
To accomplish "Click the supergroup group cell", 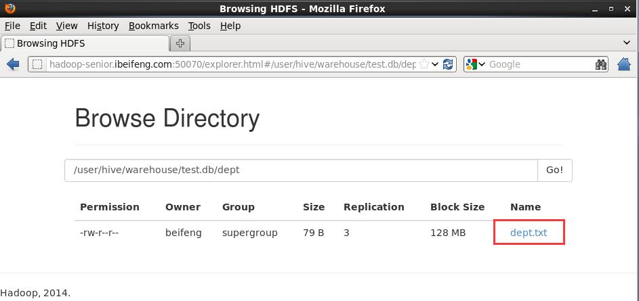I will coord(250,233).
